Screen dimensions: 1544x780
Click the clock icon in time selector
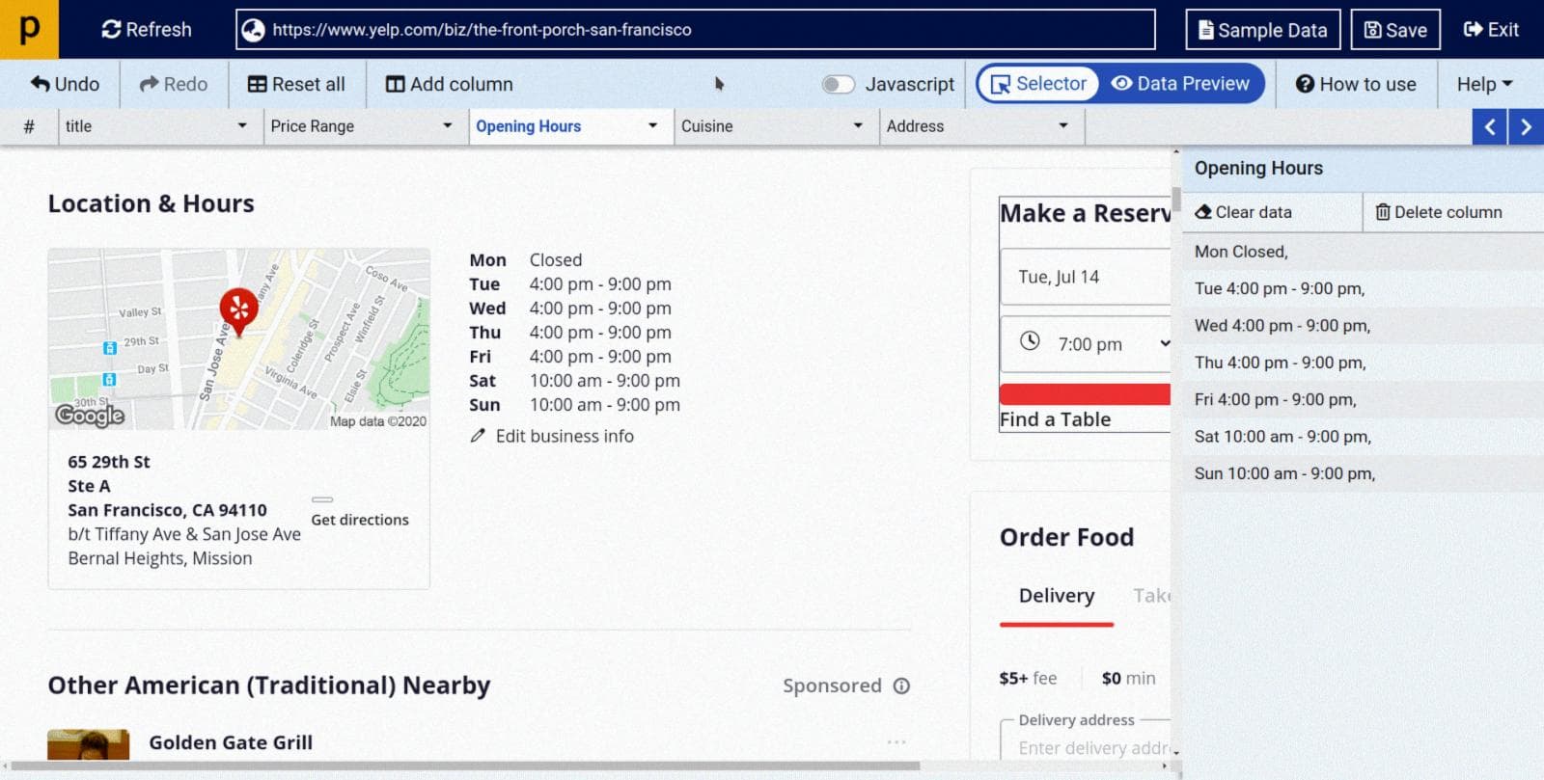coord(1030,341)
